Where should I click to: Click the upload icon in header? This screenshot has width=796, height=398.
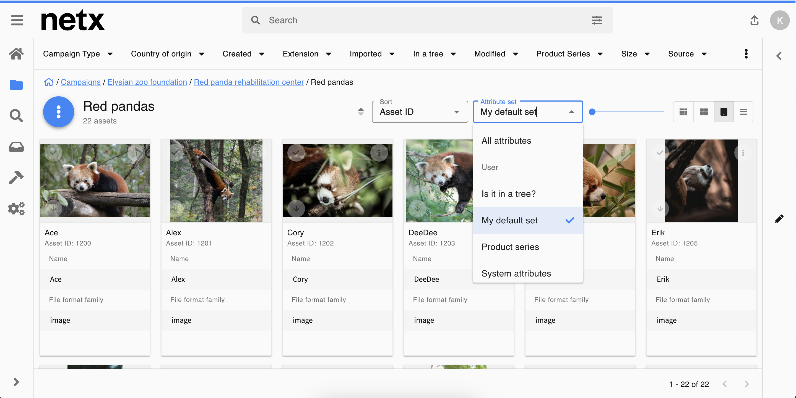754,20
